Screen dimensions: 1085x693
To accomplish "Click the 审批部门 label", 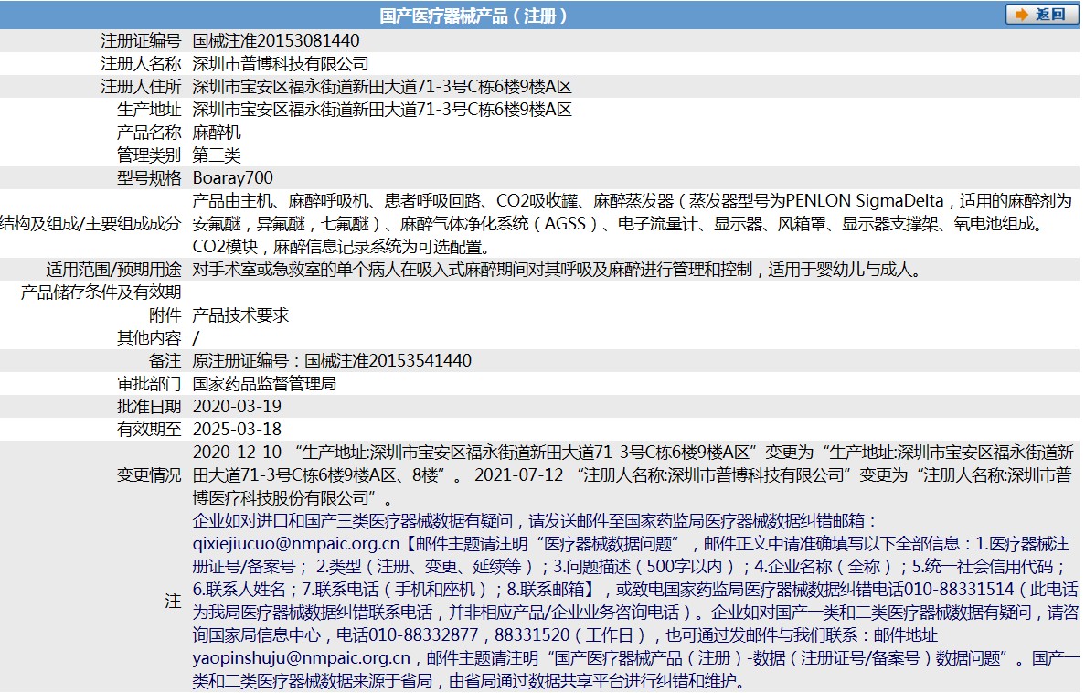I will [x=149, y=384].
